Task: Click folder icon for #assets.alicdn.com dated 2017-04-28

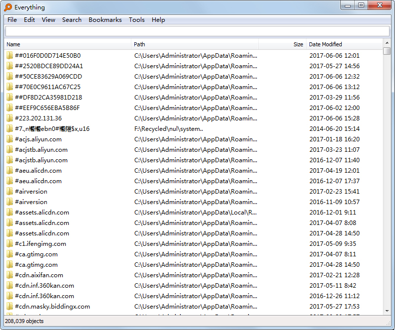Action: (x=9, y=233)
